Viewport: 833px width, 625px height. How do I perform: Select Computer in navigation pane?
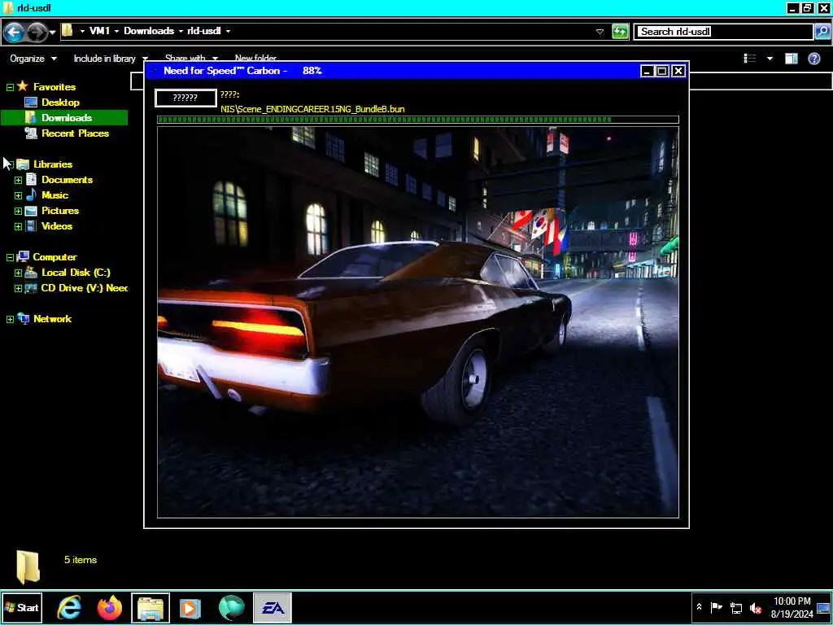click(x=55, y=256)
